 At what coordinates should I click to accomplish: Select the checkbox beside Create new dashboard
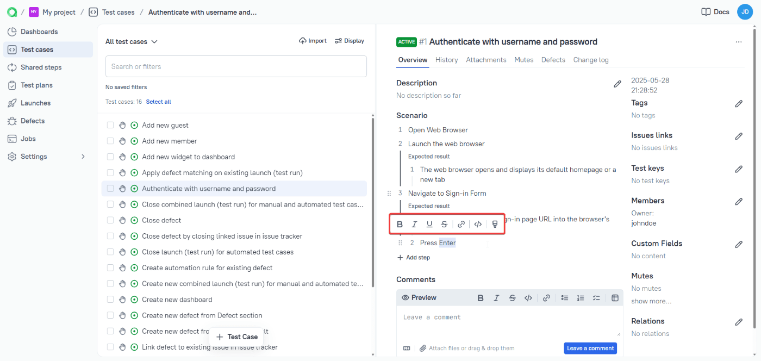coord(110,299)
